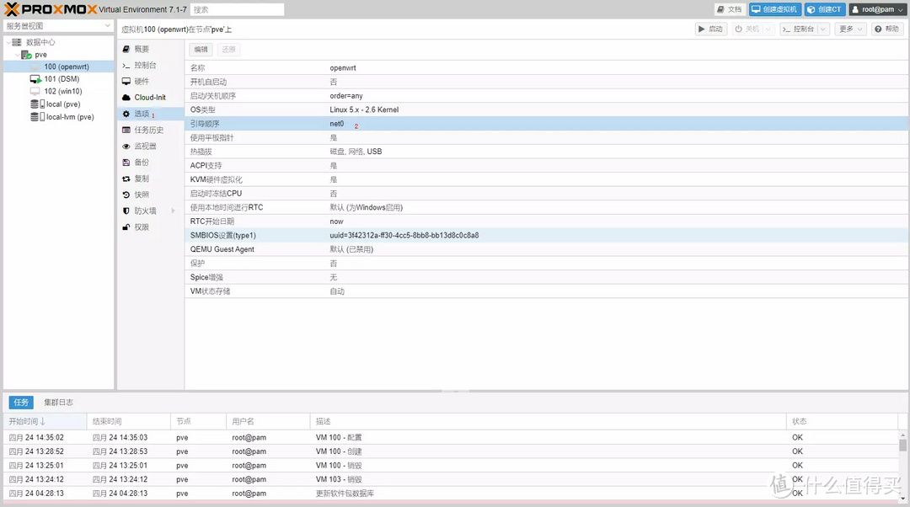Switch to the 集群日志 tab
Viewport: 910px width, 507px height.
coord(58,403)
